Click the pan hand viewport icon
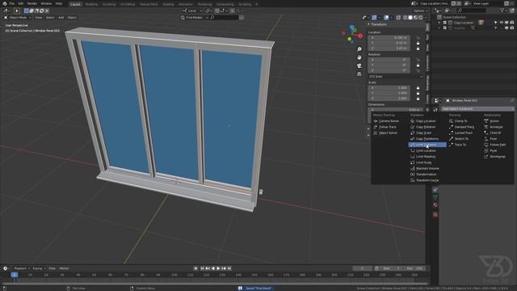517x291 pixels. 359,57
